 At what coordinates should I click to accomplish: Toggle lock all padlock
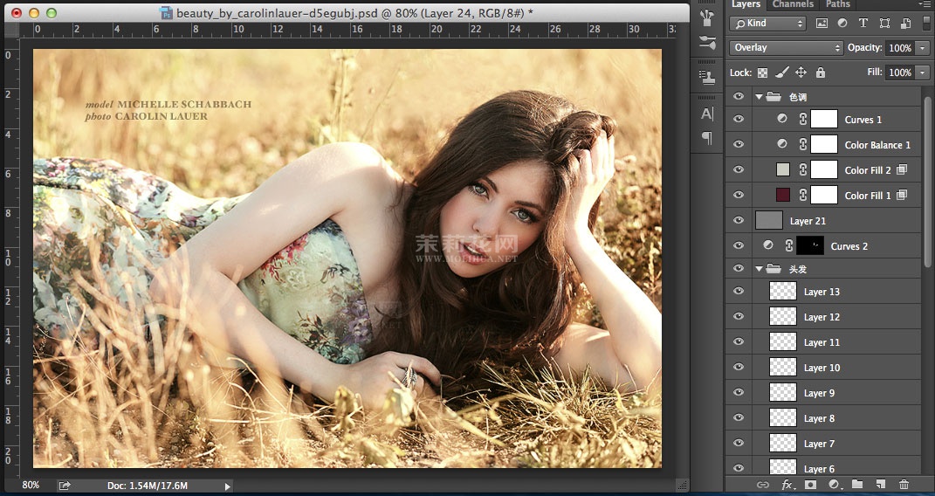pos(821,72)
